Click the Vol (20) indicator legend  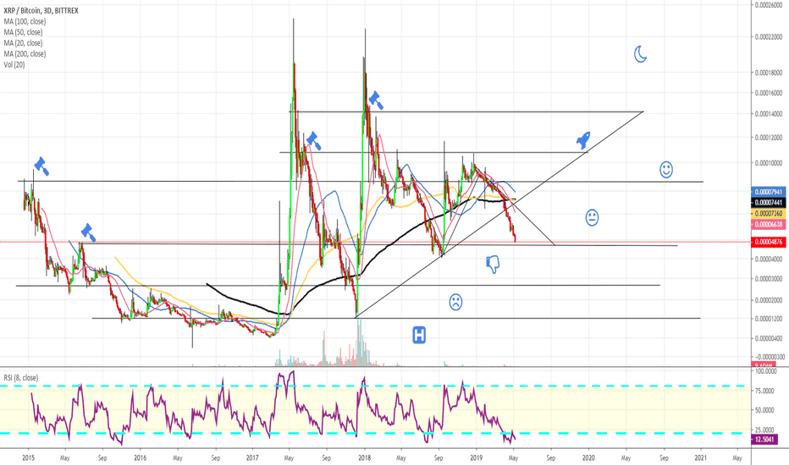14,65
